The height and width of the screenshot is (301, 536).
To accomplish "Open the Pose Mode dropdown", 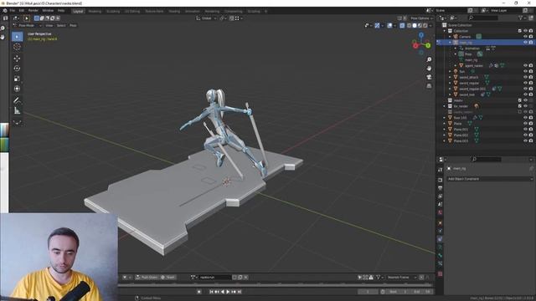I will (x=28, y=25).
